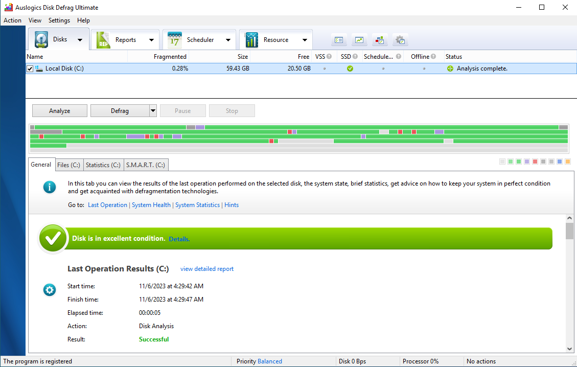Click the orange legend color swatch
This screenshot has height=367, width=577.
click(568, 162)
